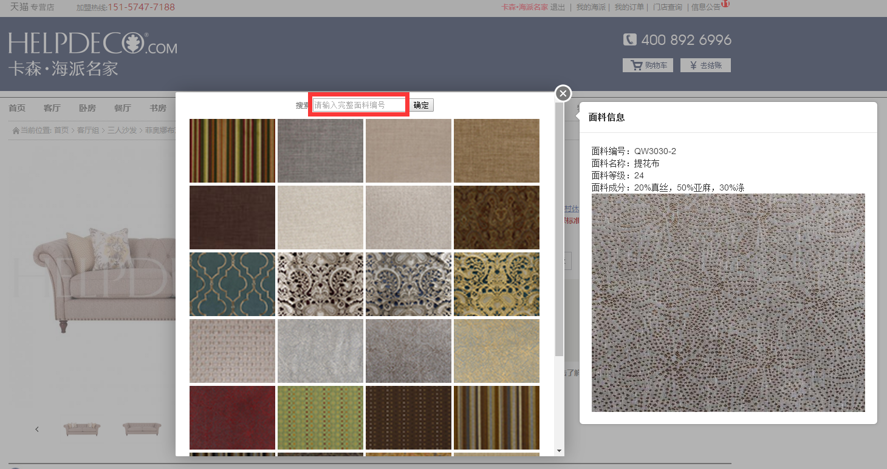Click the fabric number search field
The image size is (887, 469).
pos(358,105)
